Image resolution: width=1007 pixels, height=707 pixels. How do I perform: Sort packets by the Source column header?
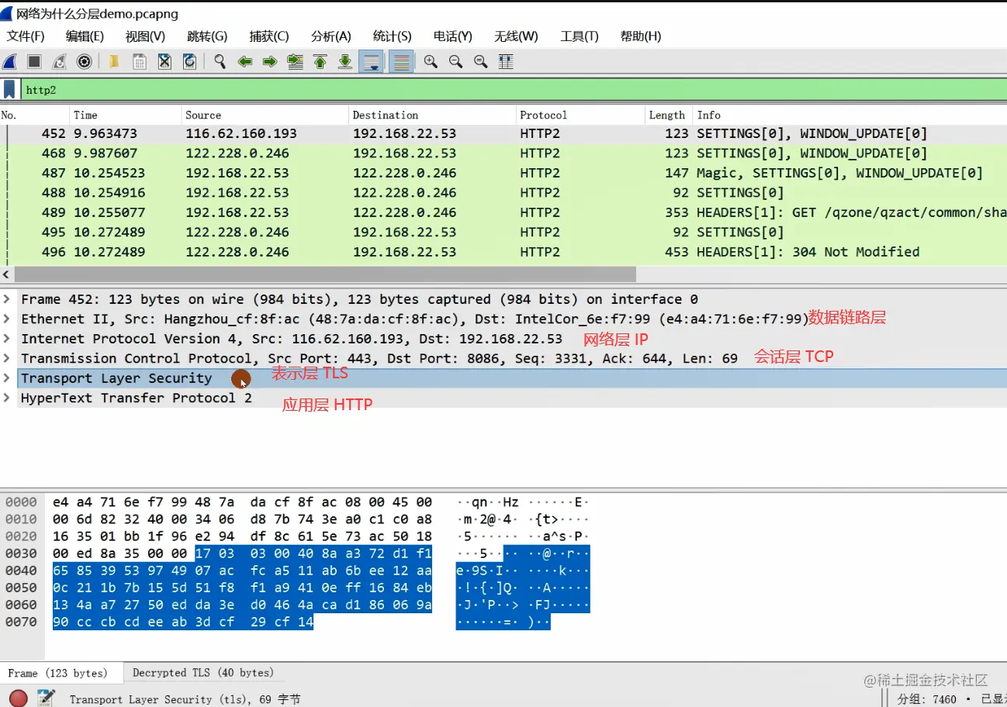(265, 115)
